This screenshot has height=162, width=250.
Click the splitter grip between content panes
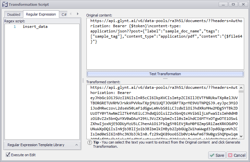coord(165,78)
